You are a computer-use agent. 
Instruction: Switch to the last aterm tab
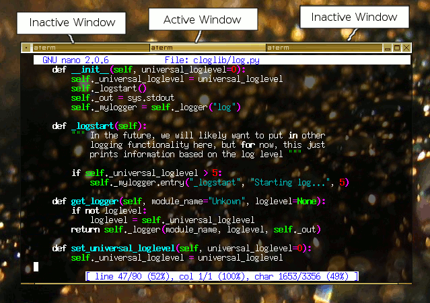click(x=324, y=48)
